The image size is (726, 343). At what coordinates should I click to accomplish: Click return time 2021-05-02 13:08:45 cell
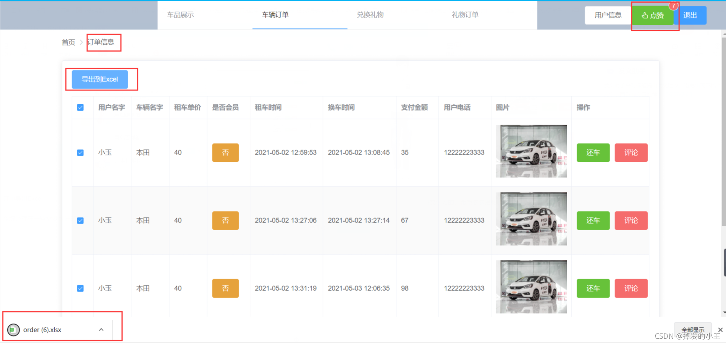(359, 153)
